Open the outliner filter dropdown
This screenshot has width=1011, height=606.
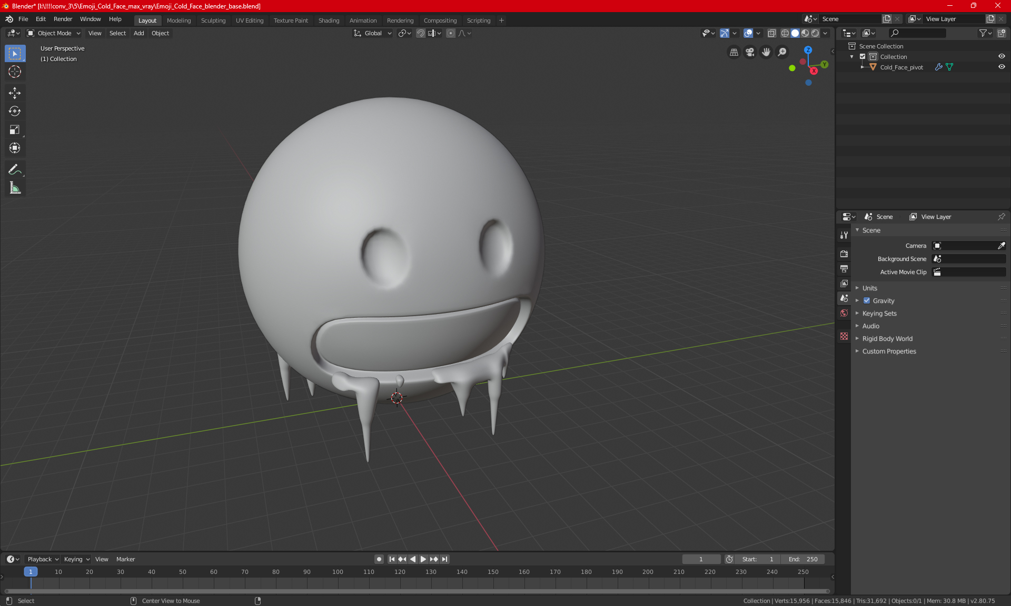click(x=985, y=33)
